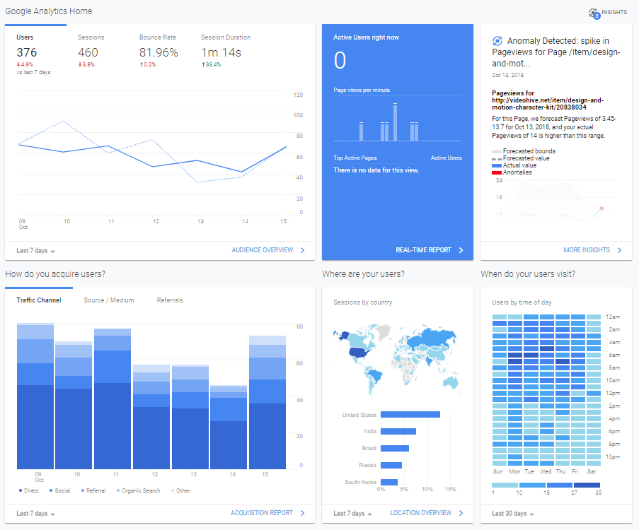Viewport: 639px width, 530px height.
Task: Click the Russia sessions bar
Action: (391, 465)
